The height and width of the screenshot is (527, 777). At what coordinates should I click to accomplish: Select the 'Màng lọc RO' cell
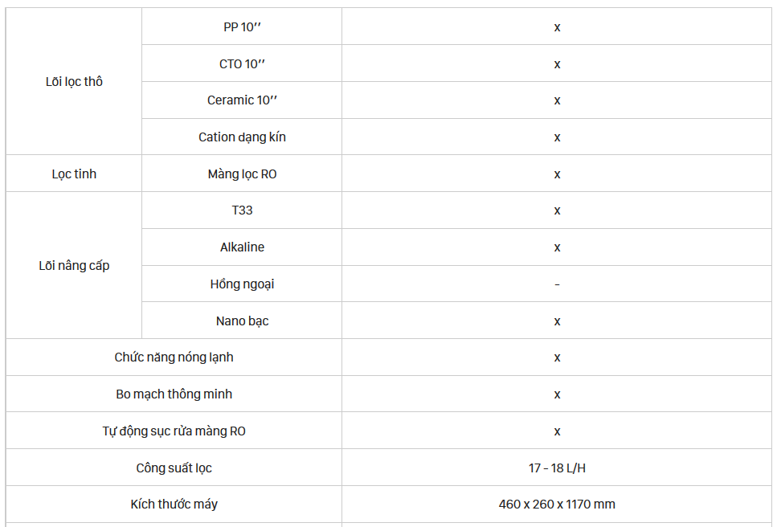click(x=242, y=174)
